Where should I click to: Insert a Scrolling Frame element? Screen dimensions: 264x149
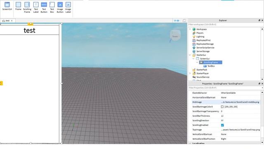[27, 7]
